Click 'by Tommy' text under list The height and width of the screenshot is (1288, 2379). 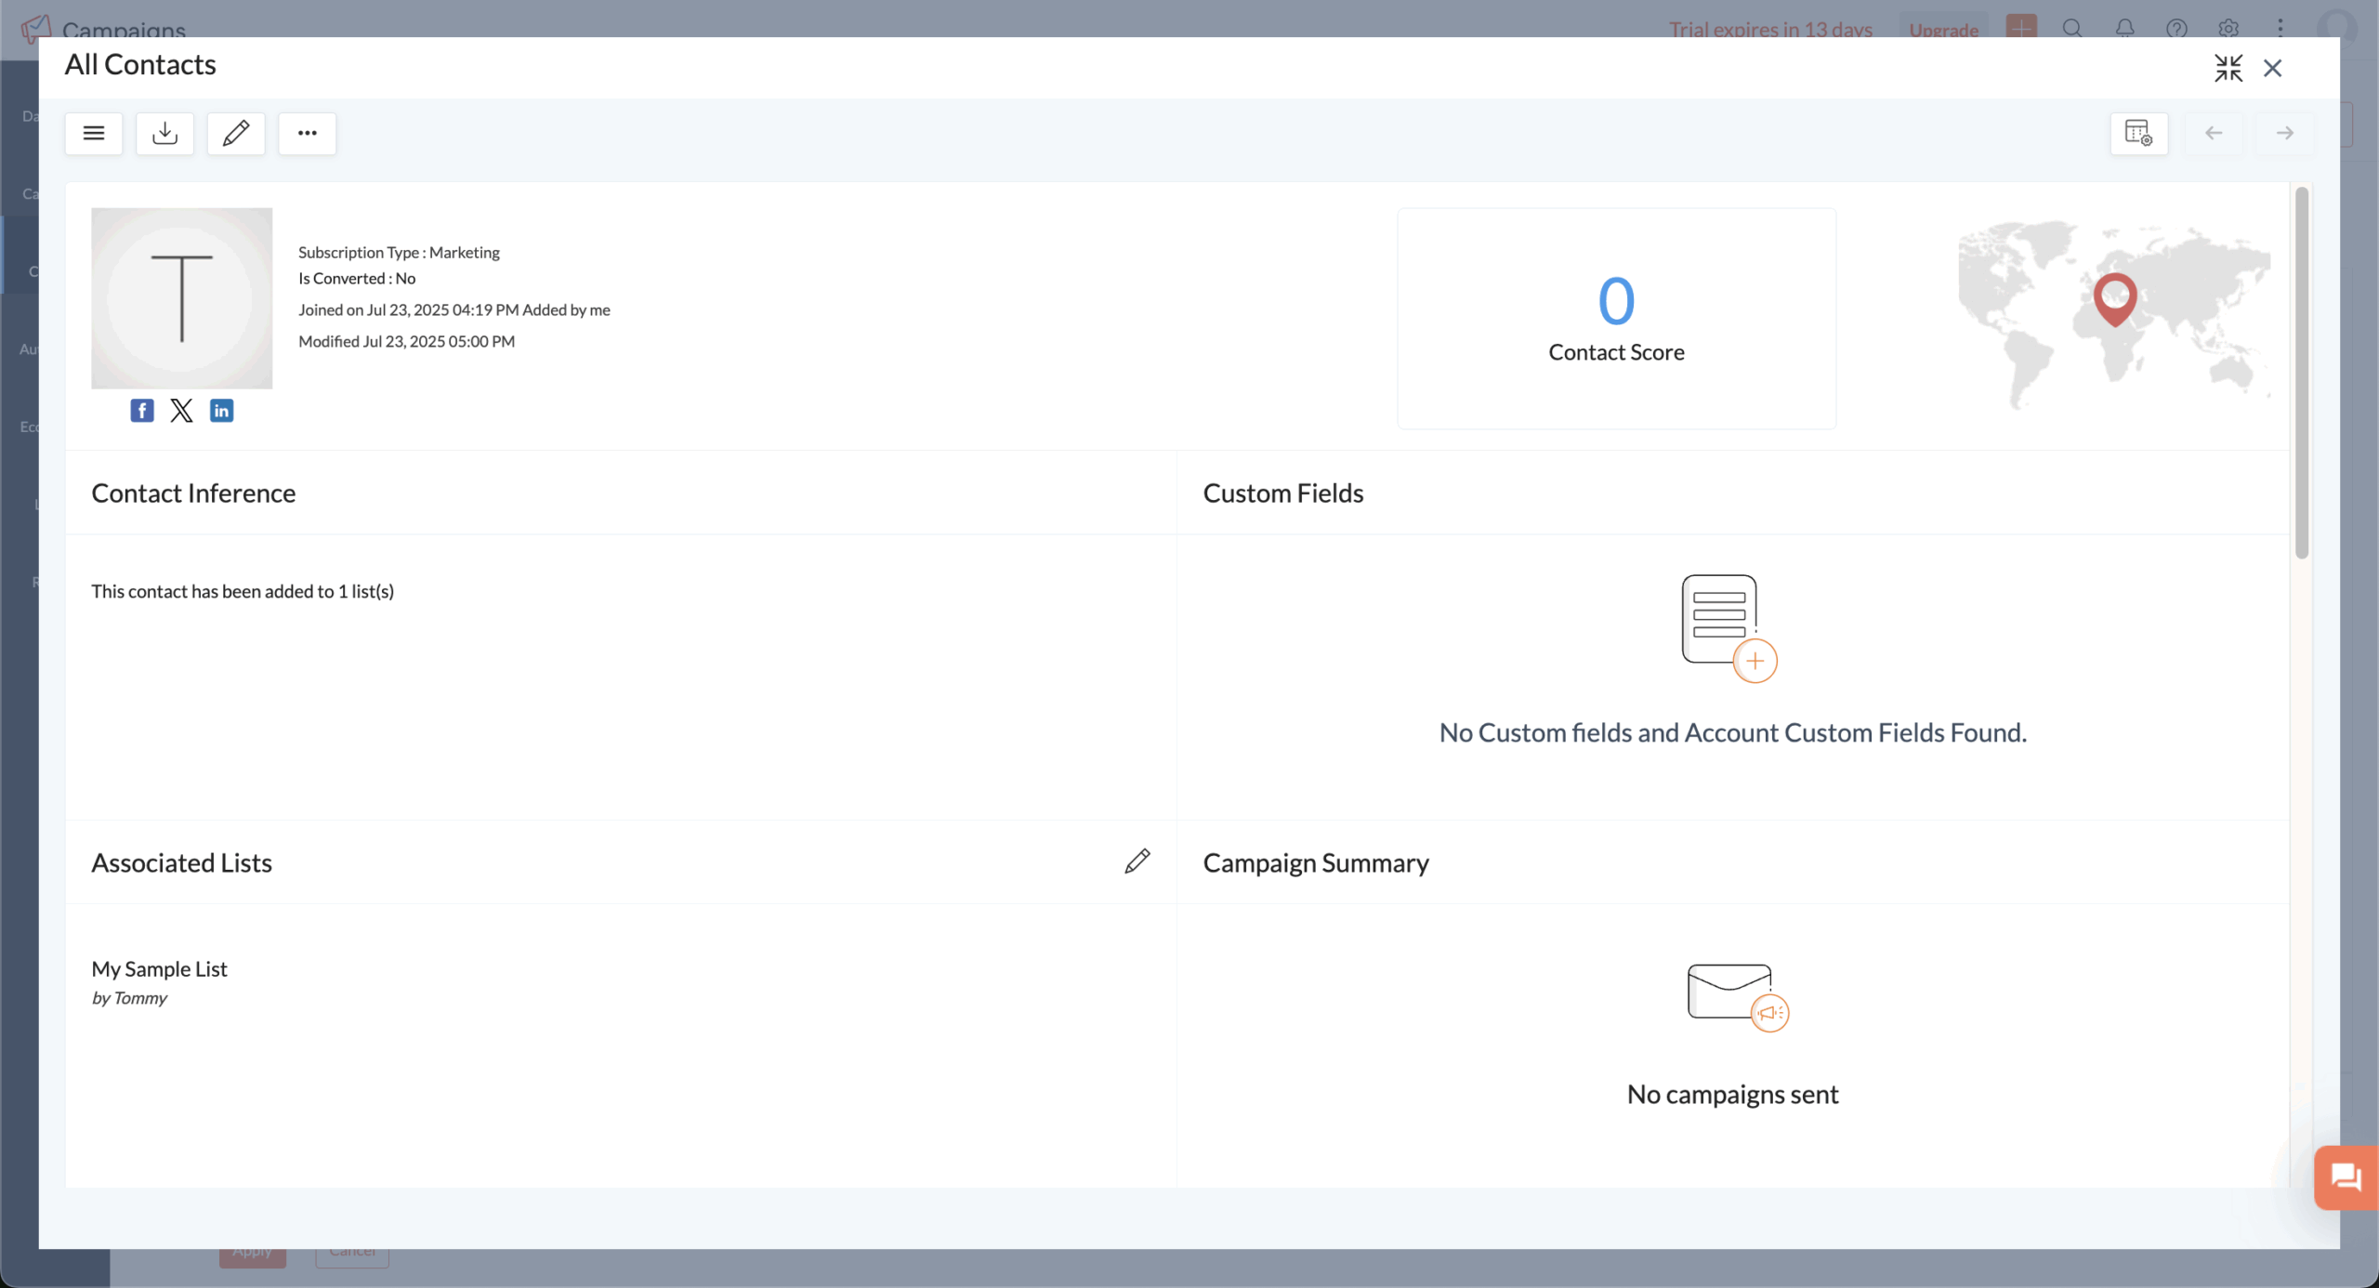tap(129, 997)
